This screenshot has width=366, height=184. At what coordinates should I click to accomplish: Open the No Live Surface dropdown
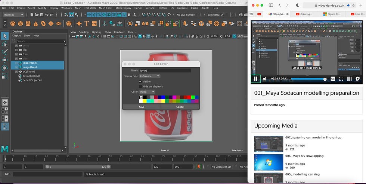tap(186, 14)
